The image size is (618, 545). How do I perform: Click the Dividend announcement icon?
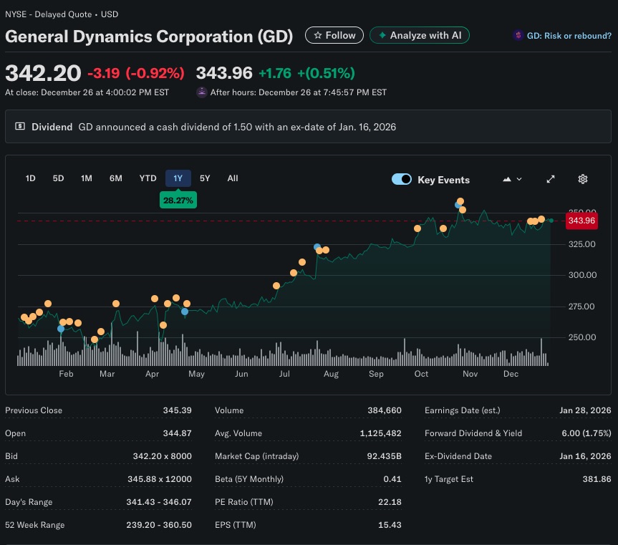20,127
